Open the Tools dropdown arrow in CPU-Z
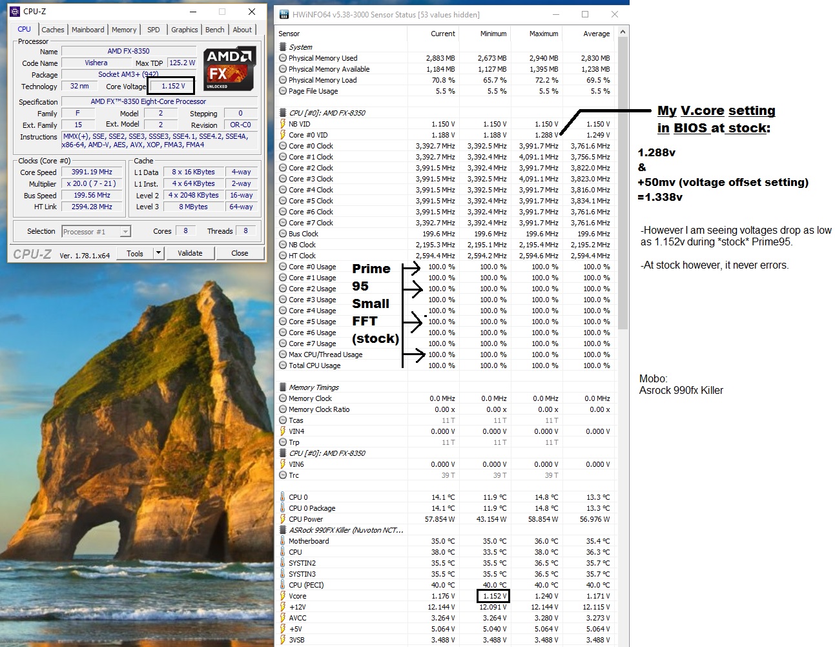Viewport: 835px width, 647px height. click(158, 253)
